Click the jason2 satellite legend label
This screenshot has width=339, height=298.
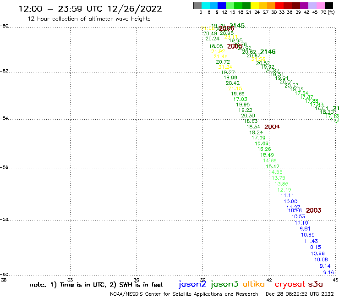(192, 285)
